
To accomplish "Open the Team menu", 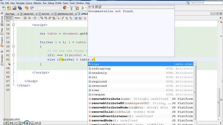I will (x=66, y=3).
